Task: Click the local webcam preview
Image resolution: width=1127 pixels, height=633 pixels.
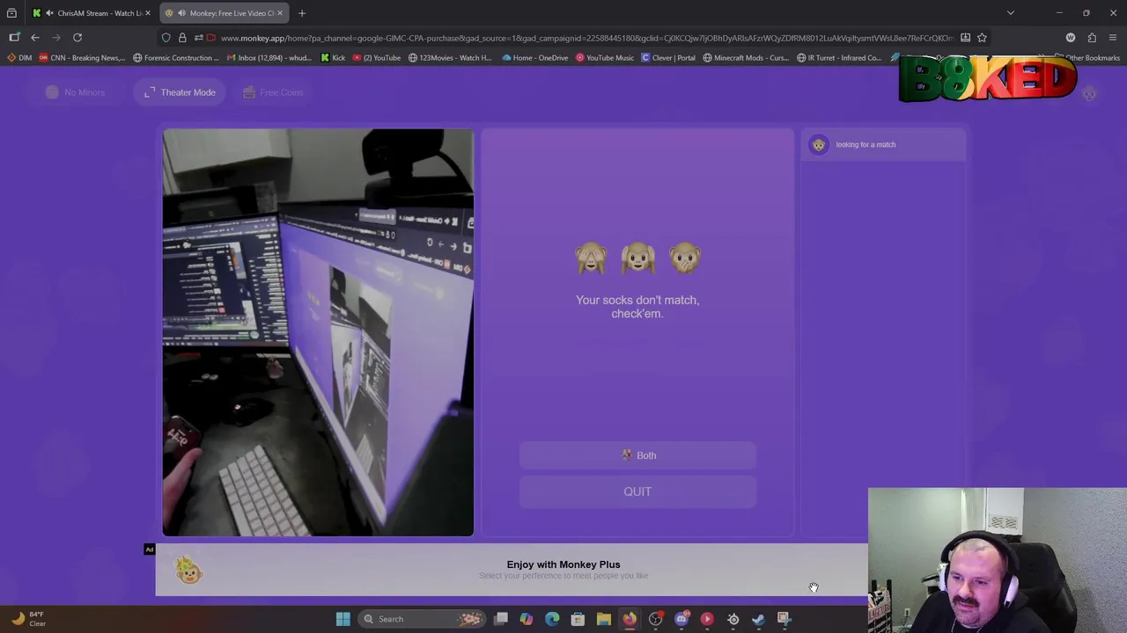Action: pos(318,332)
